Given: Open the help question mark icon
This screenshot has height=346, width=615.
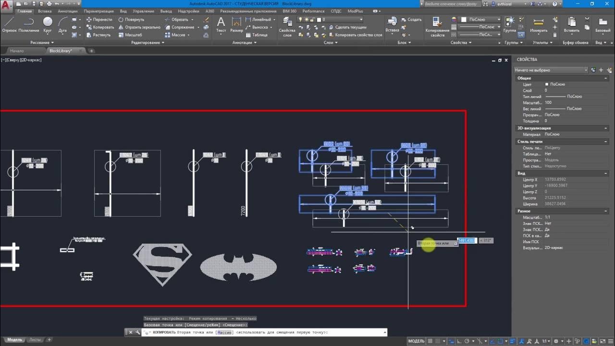Looking at the screenshot, I should (x=554, y=4).
